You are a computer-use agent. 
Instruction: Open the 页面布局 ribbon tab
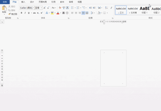(x=43, y=2)
